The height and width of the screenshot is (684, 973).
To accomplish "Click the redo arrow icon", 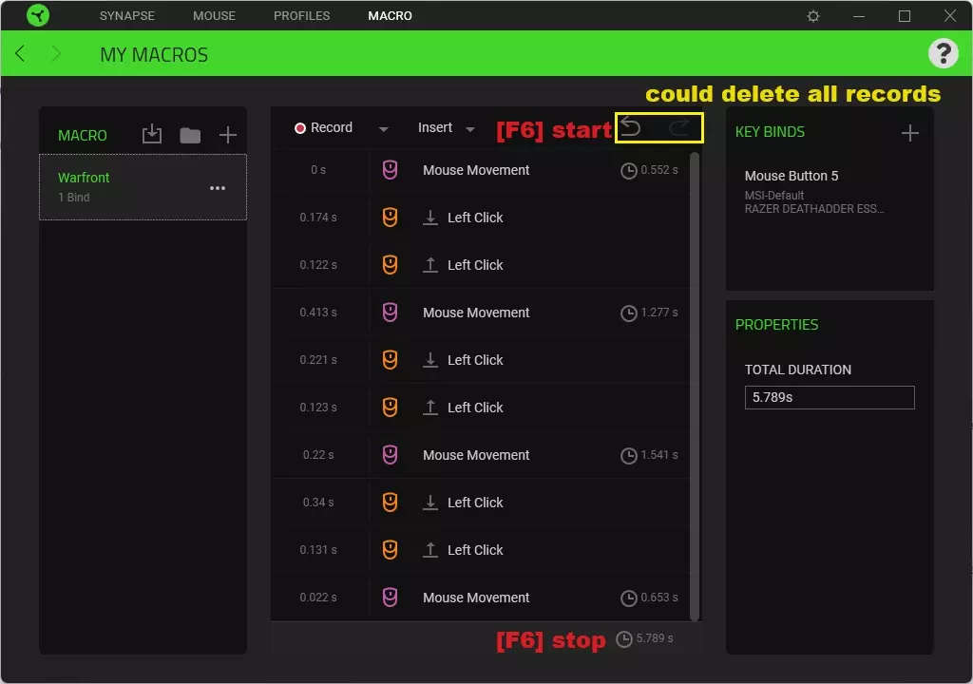I will point(678,128).
